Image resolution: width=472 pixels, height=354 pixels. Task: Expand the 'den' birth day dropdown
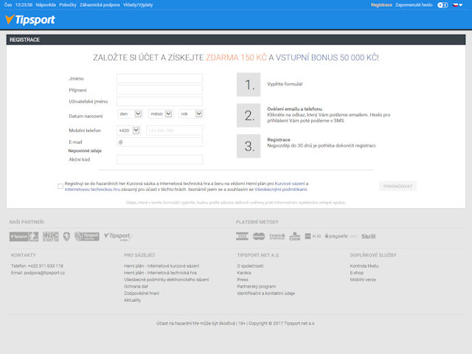tap(130, 114)
